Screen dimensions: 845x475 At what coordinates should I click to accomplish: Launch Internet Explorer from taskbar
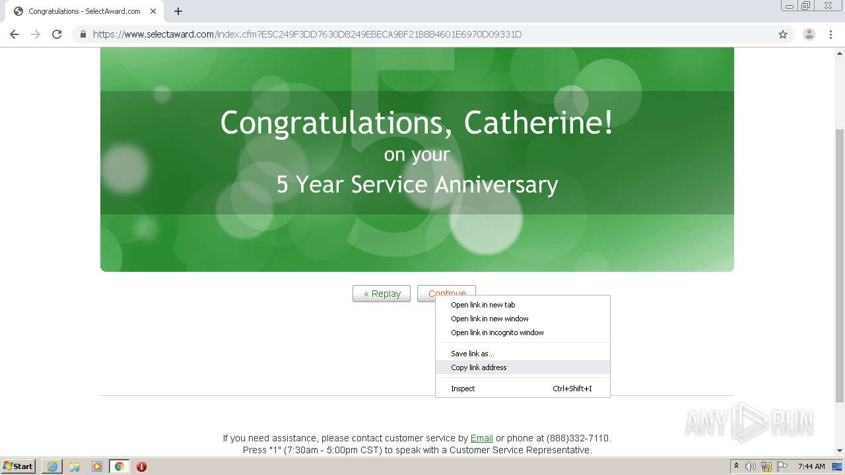click(x=52, y=466)
